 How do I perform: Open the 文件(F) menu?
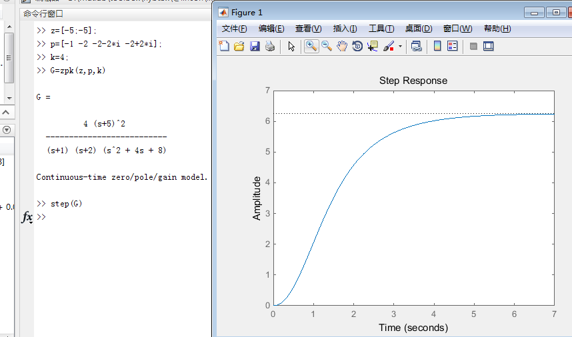click(234, 29)
